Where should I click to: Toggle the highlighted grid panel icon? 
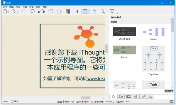[x=85, y=11]
